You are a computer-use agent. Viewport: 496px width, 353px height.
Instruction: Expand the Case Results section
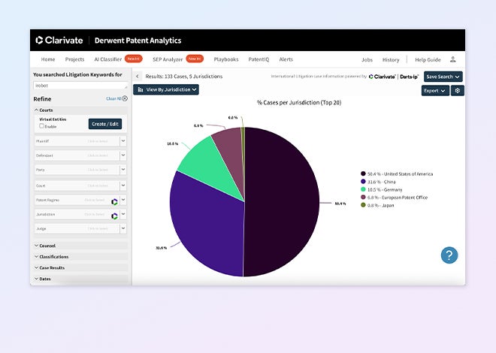tap(52, 267)
